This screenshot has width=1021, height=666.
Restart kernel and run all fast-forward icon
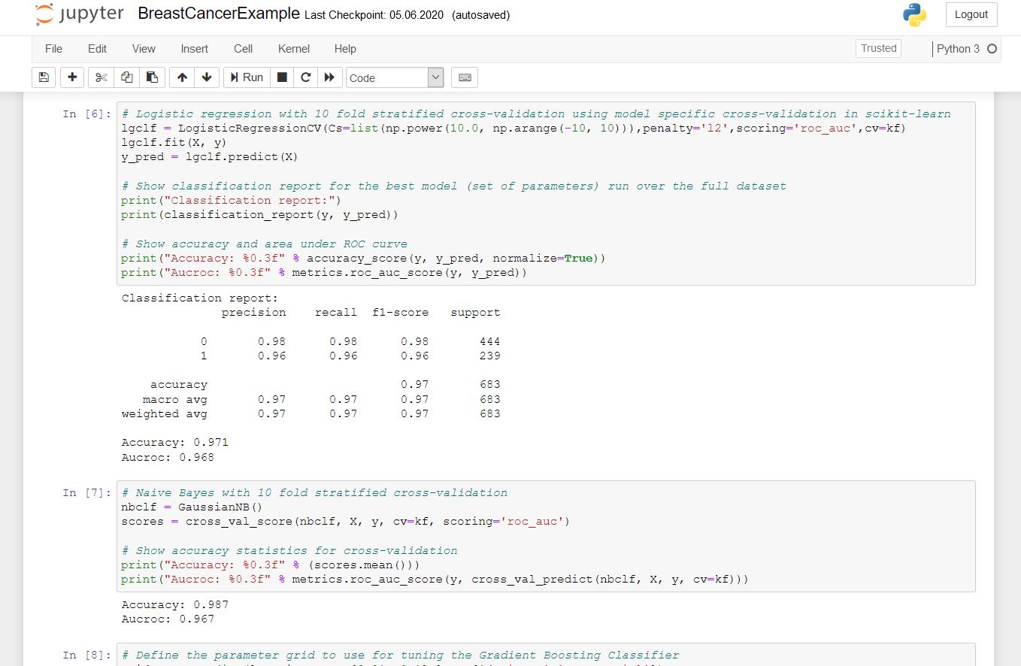click(x=329, y=77)
